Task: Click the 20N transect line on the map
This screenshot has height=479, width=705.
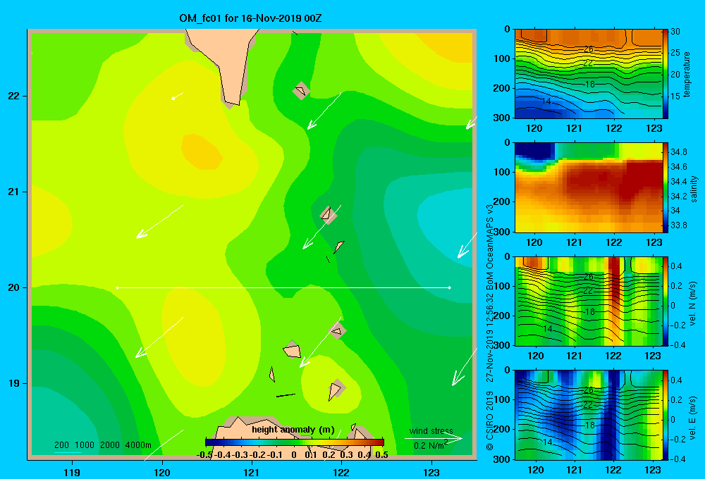Action: [283, 287]
